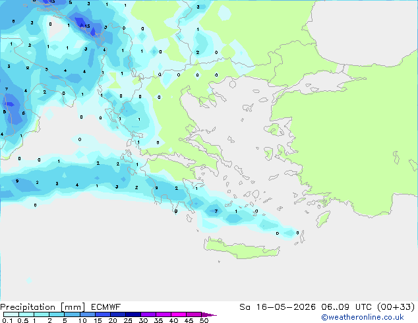
Task: Click the "Precipitation [mm]" title text
Action: click(x=43, y=307)
